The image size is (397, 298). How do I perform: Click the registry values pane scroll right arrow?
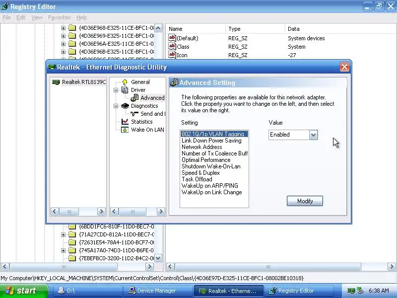point(392,267)
